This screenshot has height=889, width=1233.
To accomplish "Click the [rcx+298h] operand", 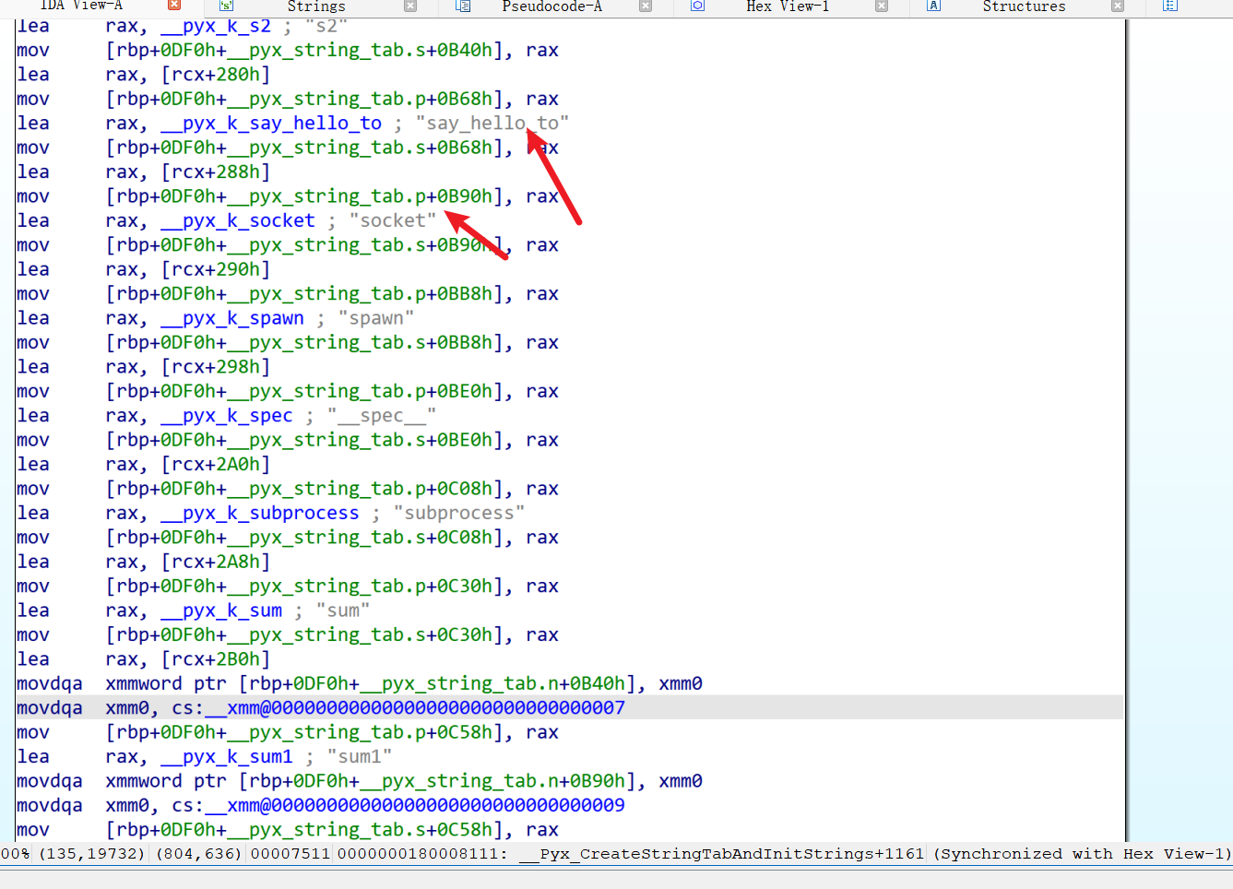I will click(x=216, y=368).
